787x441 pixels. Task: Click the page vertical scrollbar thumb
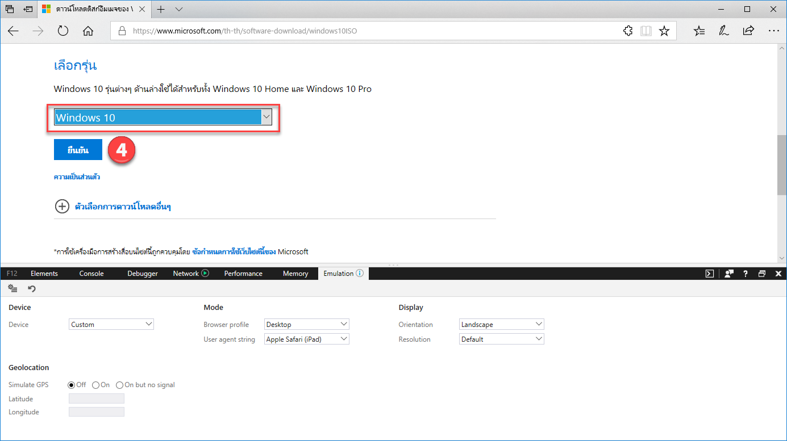(x=782, y=165)
